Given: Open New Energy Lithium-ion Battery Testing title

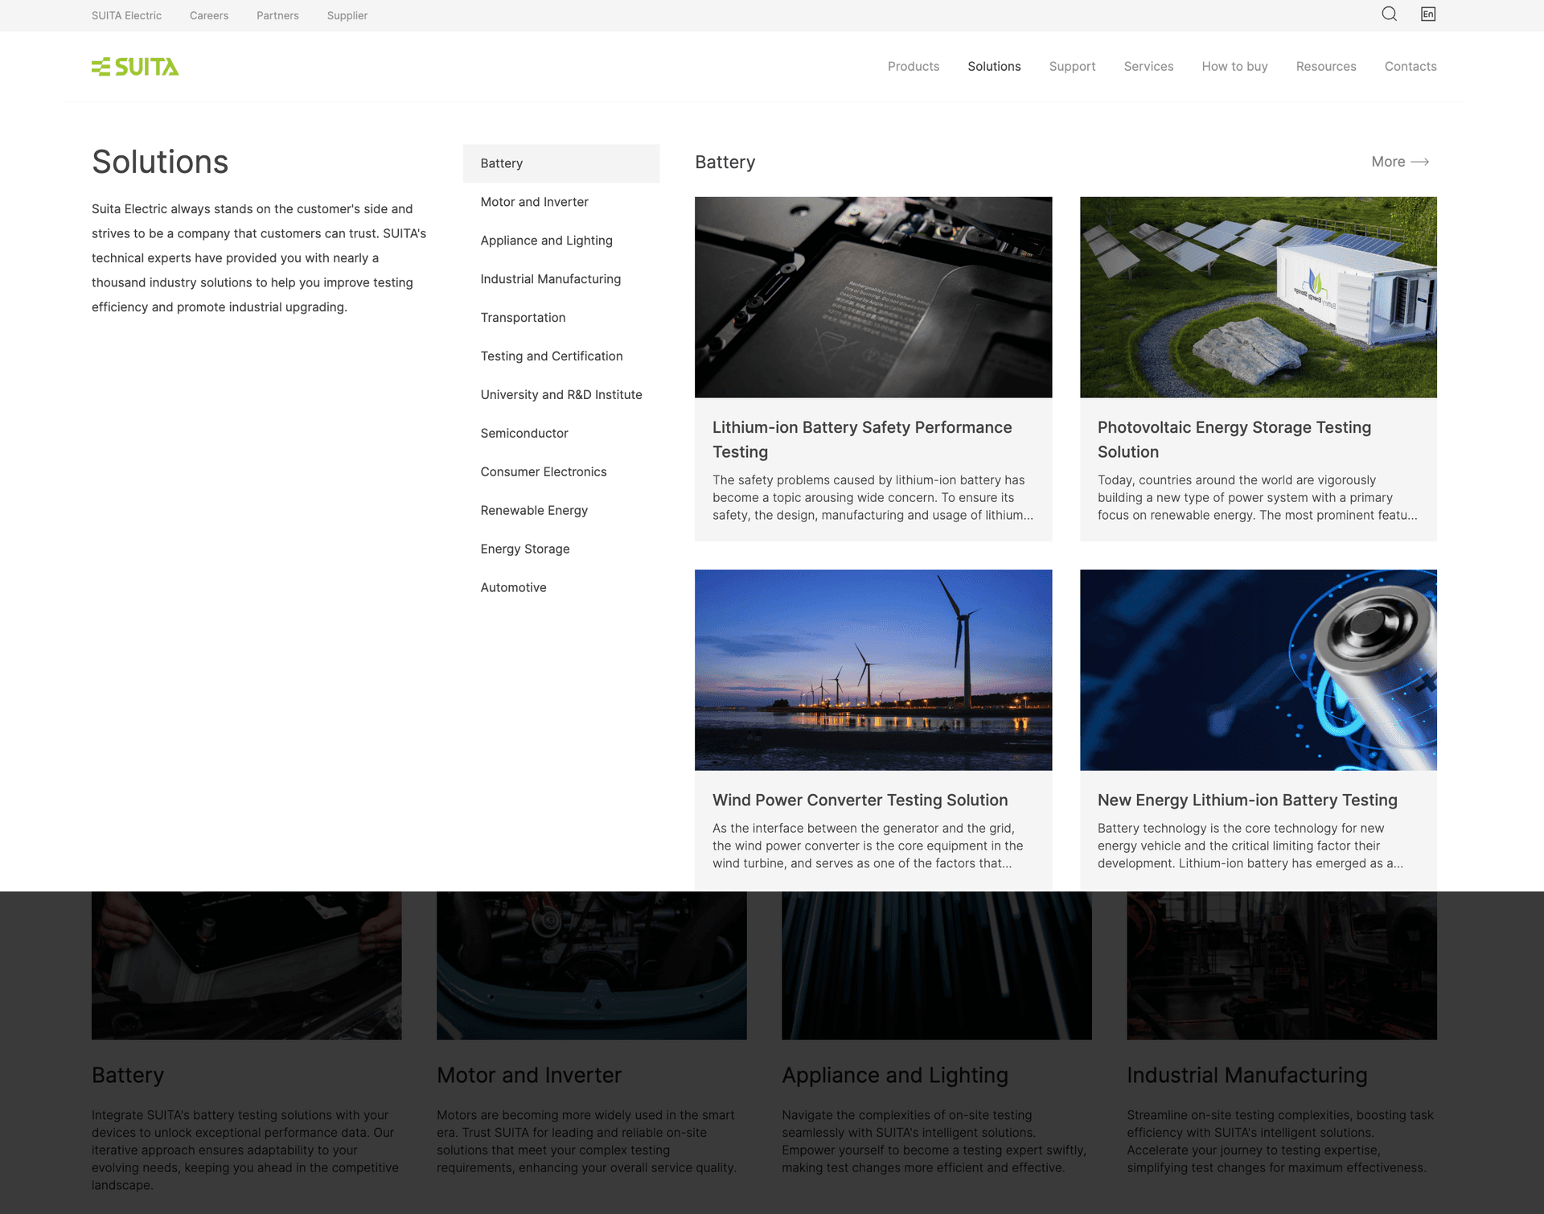Looking at the screenshot, I should (1247, 800).
